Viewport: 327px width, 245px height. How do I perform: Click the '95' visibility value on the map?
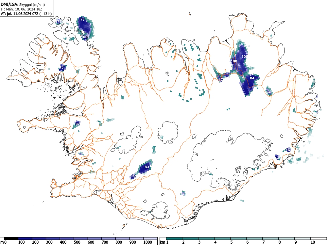(61, 67)
